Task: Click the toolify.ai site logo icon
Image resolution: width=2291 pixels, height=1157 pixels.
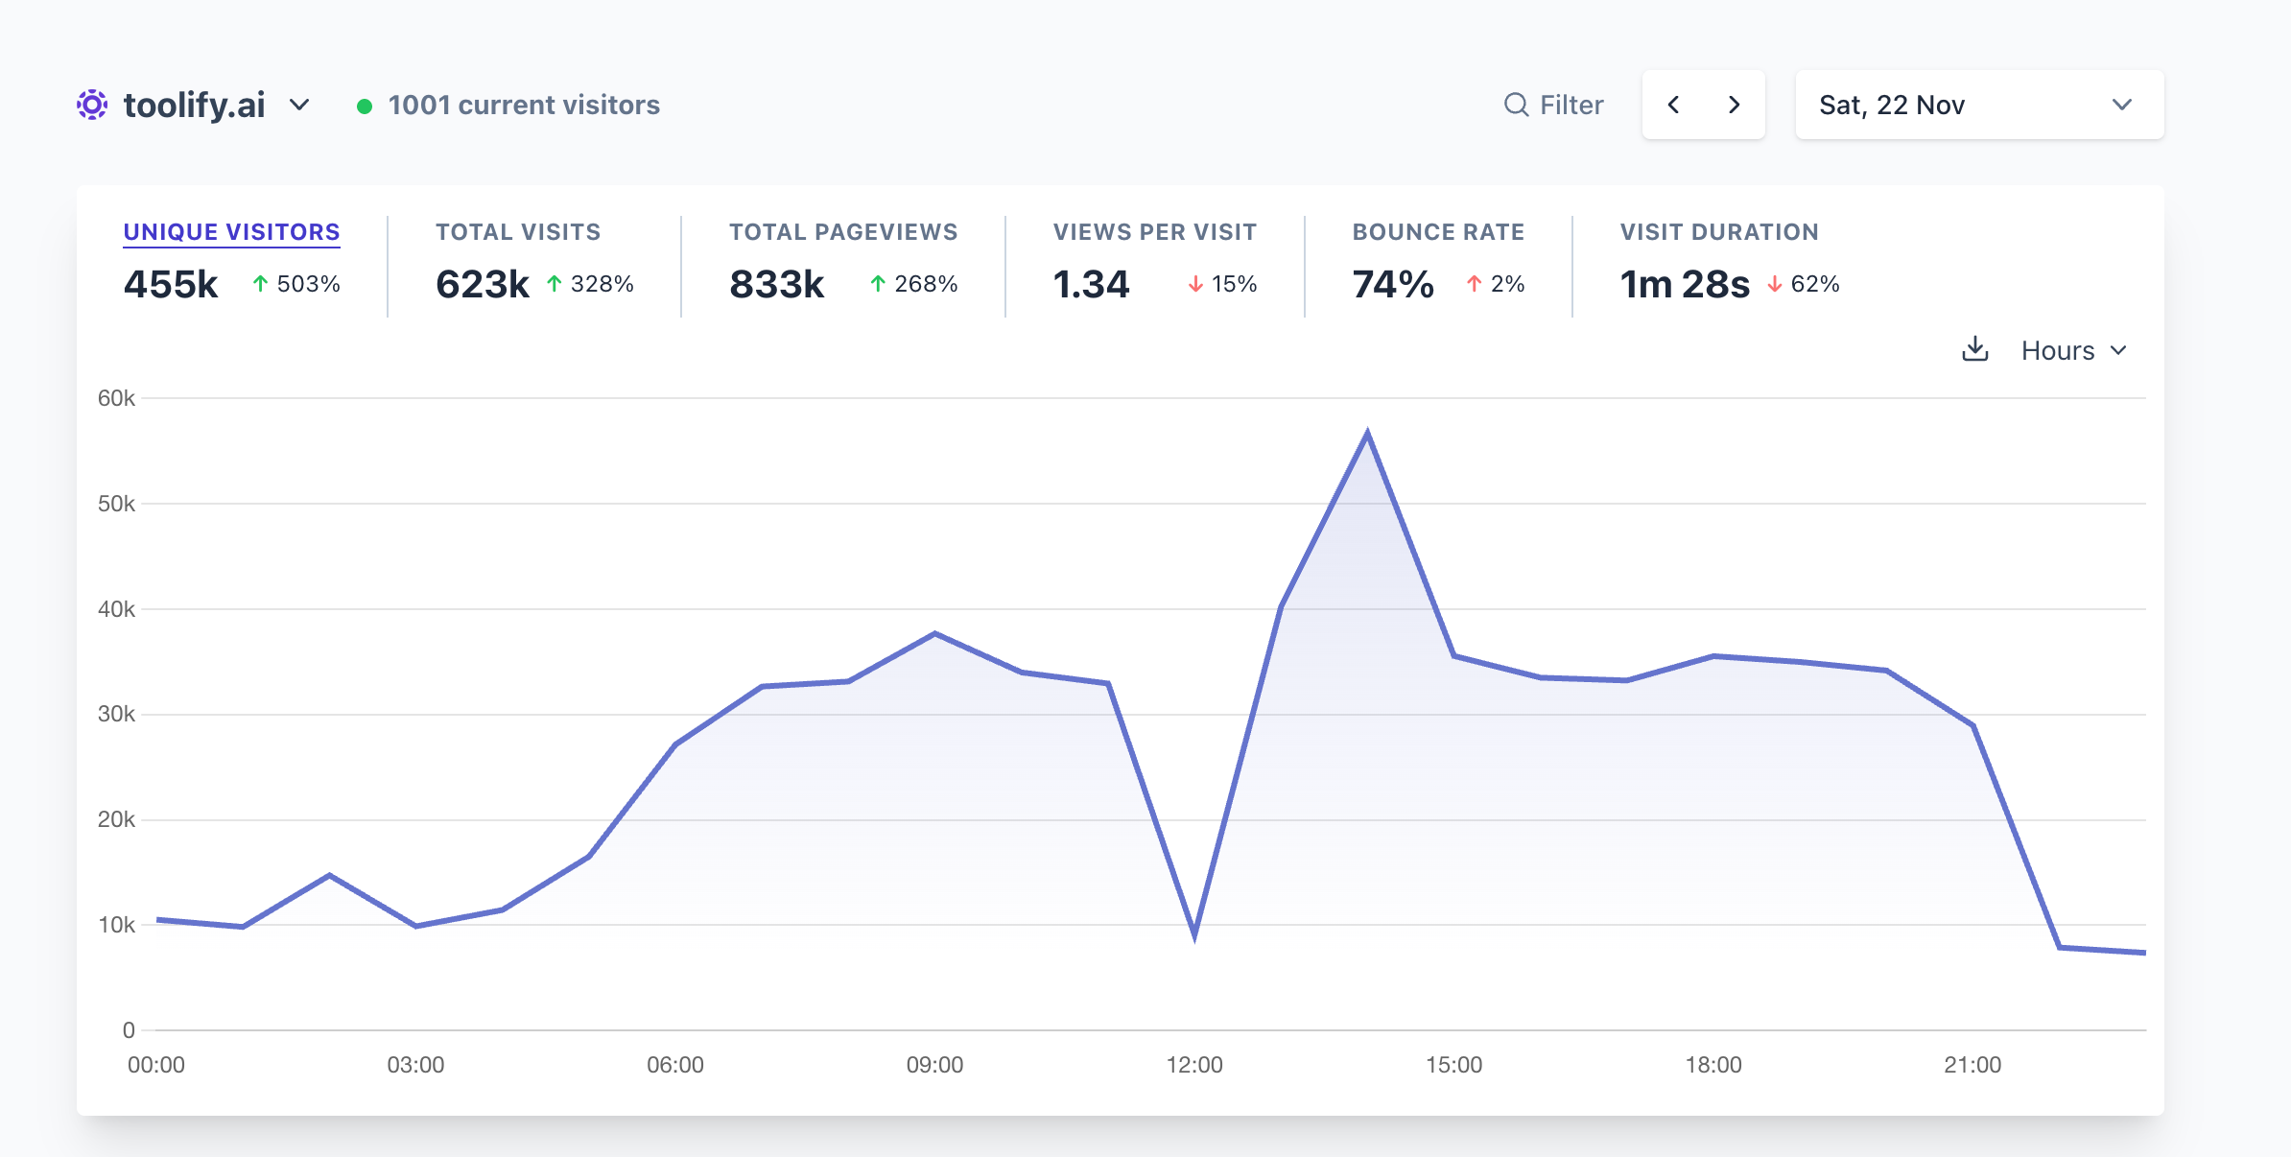Action: click(92, 105)
